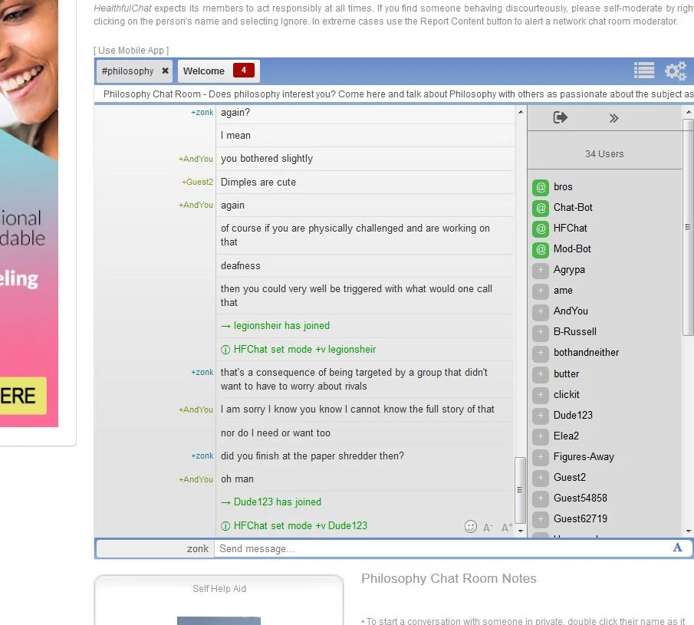694x625 pixels.
Task: Click the +Guest2 nickname in chat
Action: coord(197,182)
